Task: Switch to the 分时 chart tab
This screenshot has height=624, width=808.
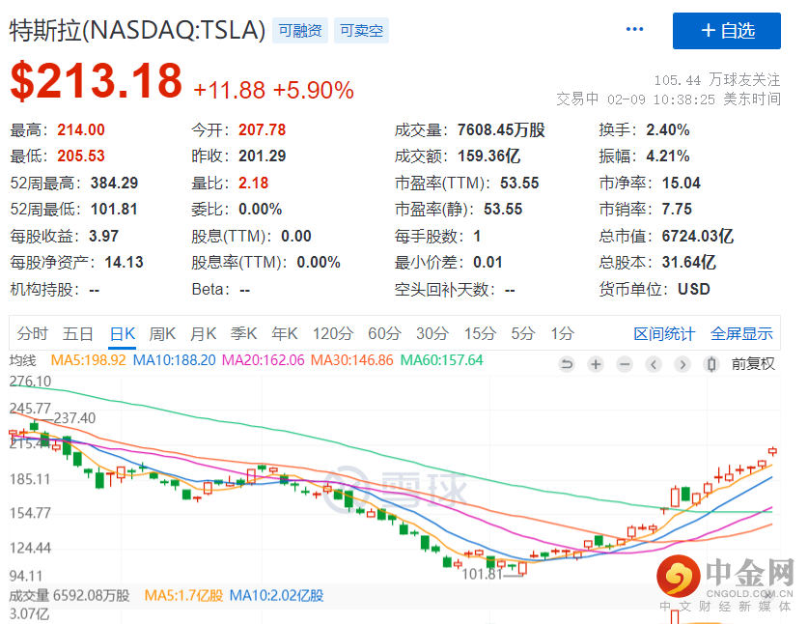Action: (x=32, y=333)
